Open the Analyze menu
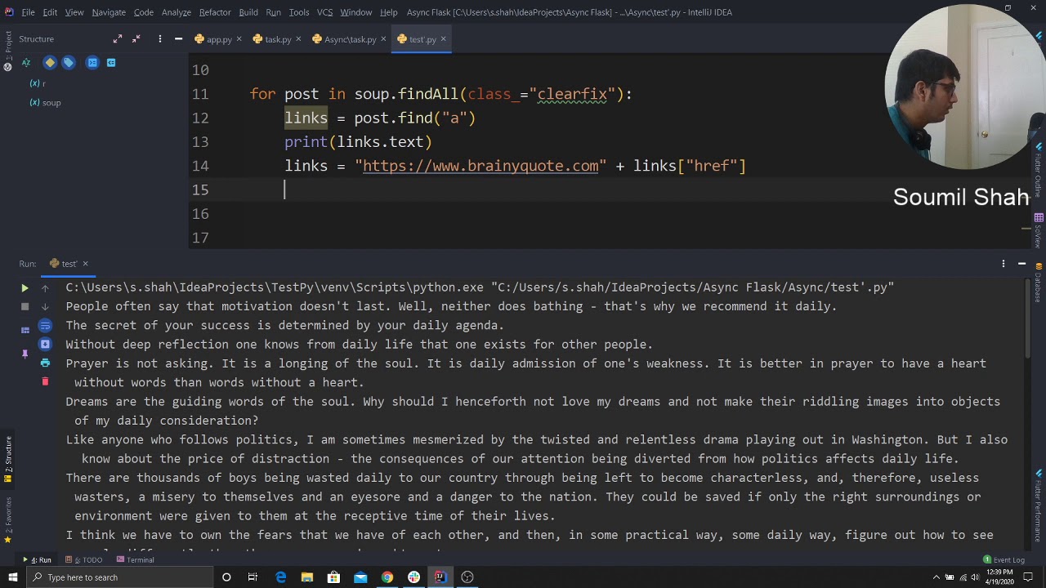The width and height of the screenshot is (1046, 588). pos(176,12)
